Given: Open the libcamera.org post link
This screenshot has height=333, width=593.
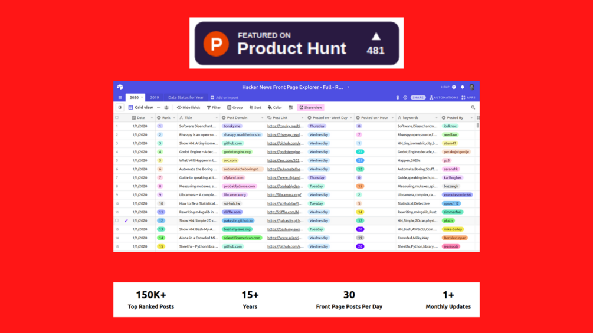Looking at the screenshot, I should coord(284,195).
